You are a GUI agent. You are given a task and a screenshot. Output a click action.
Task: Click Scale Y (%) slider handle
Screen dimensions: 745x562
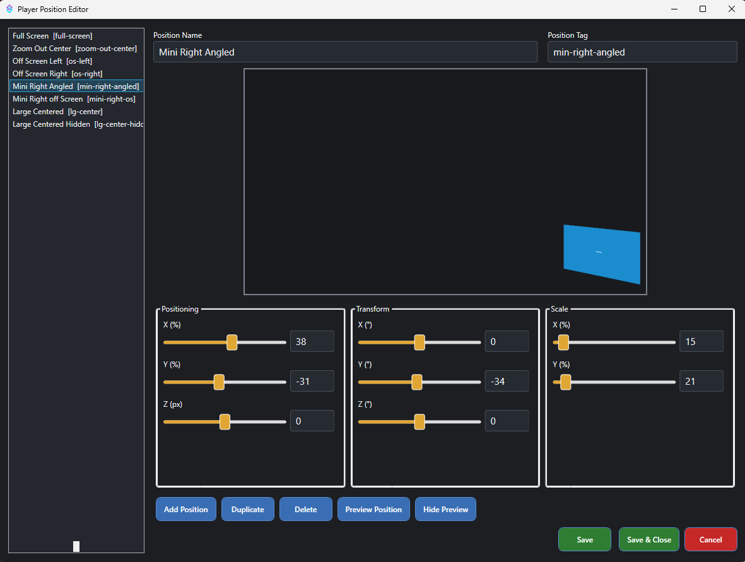pyautogui.click(x=565, y=382)
